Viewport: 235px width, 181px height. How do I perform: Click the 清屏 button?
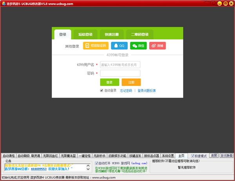(214, 156)
